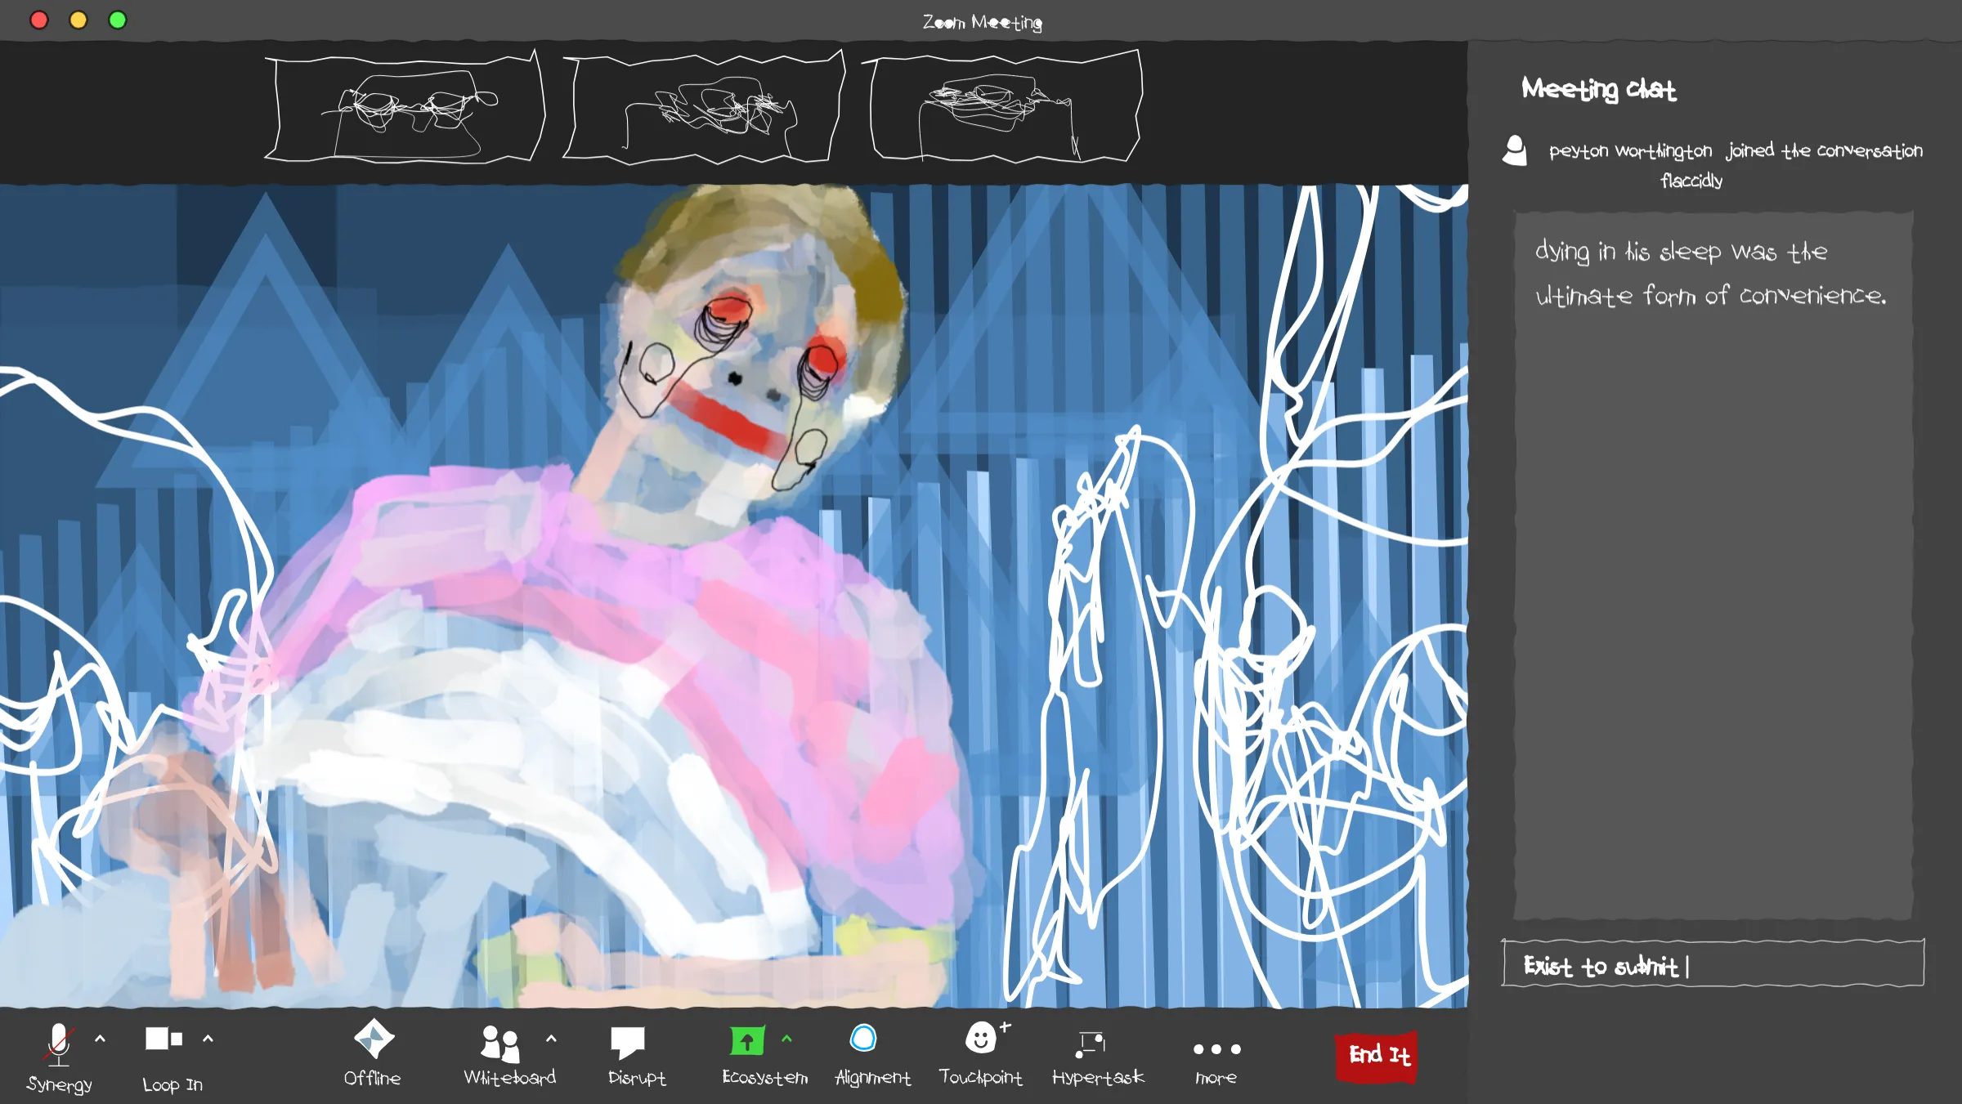The image size is (1962, 1104).
Task: Click the green Ecosystem share icon
Action: (x=747, y=1040)
